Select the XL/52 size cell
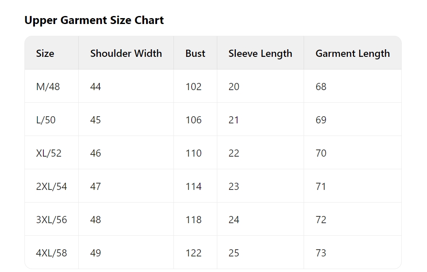 (x=49, y=153)
